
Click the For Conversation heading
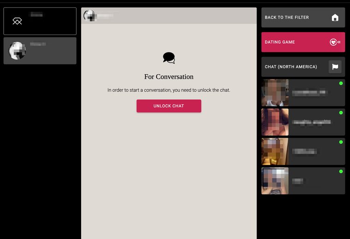coord(169,76)
